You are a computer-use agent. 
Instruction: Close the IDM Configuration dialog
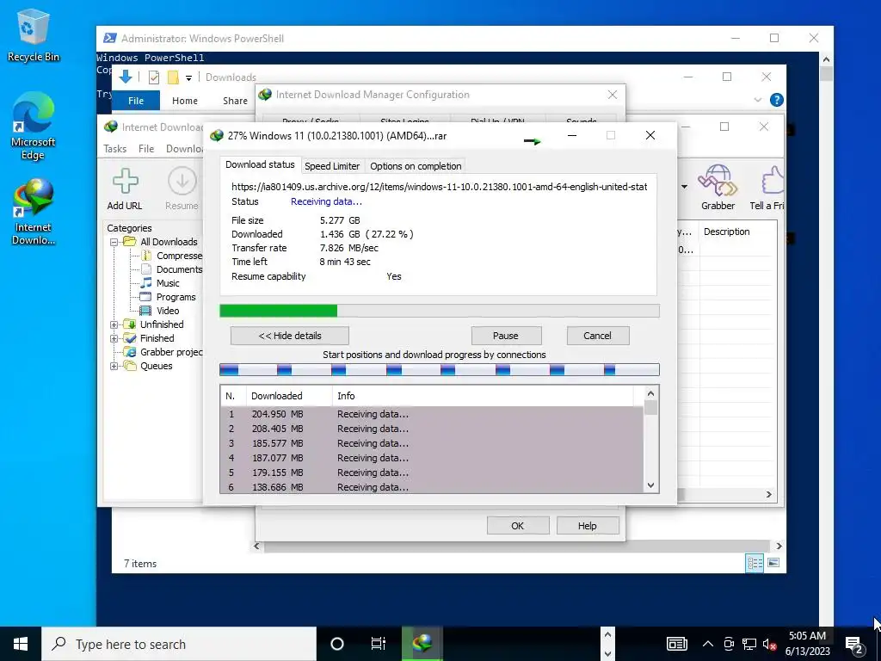[x=613, y=95]
